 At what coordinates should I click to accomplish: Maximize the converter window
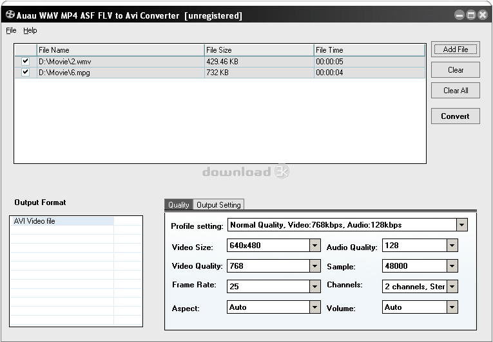[x=471, y=15]
